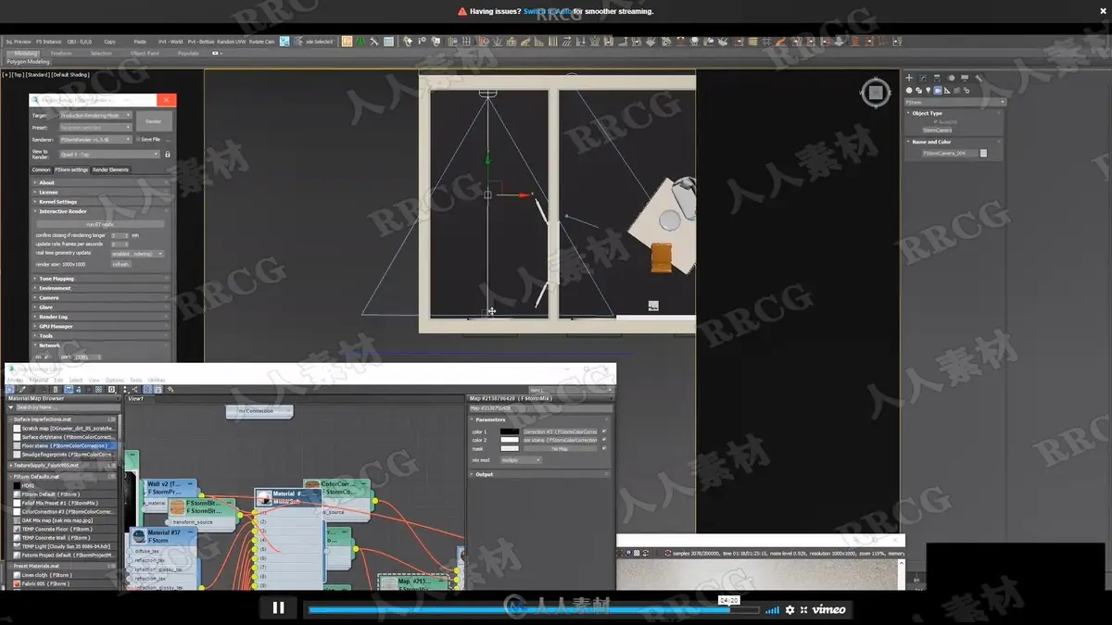
Task: Open the Create tab plus icon in Command Panel
Action: click(x=910, y=79)
